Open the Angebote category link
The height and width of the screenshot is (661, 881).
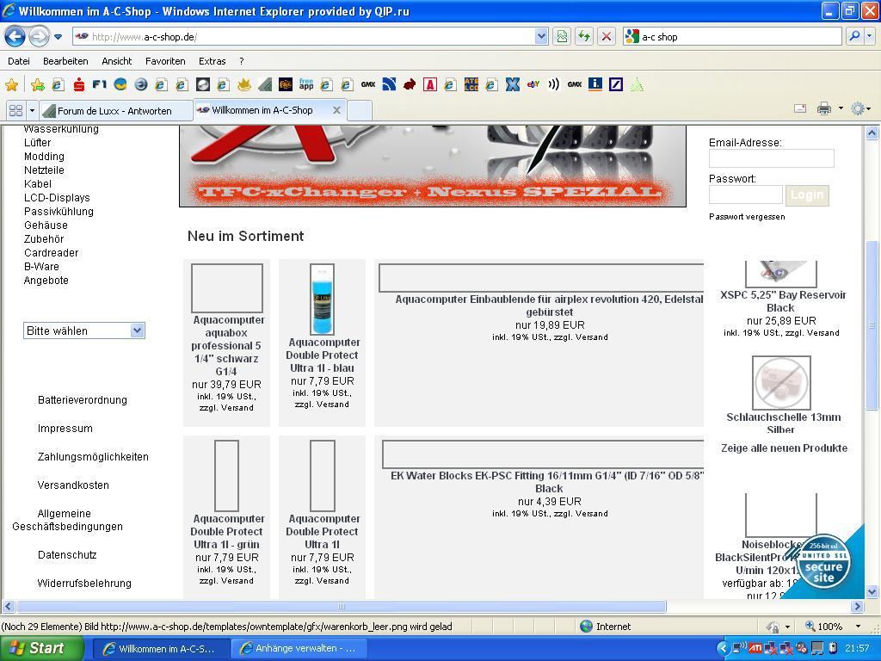point(46,281)
